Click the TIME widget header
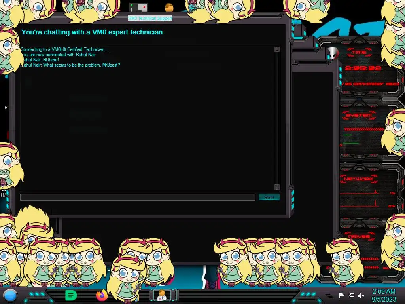This screenshot has height=304, width=405. tap(359, 53)
